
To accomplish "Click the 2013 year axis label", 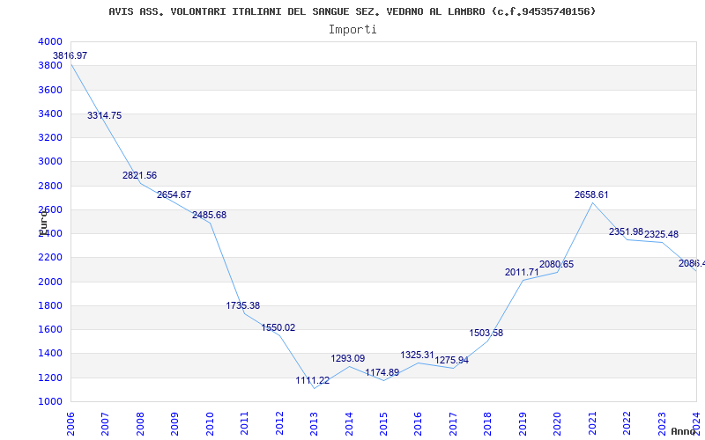I will pos(315,423).
